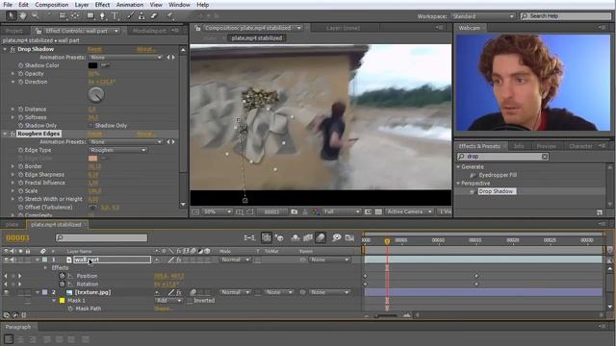Open the Composition menu
Image resolution: width=616 pixels, height=346 pixels.
[x=51, y=5]
